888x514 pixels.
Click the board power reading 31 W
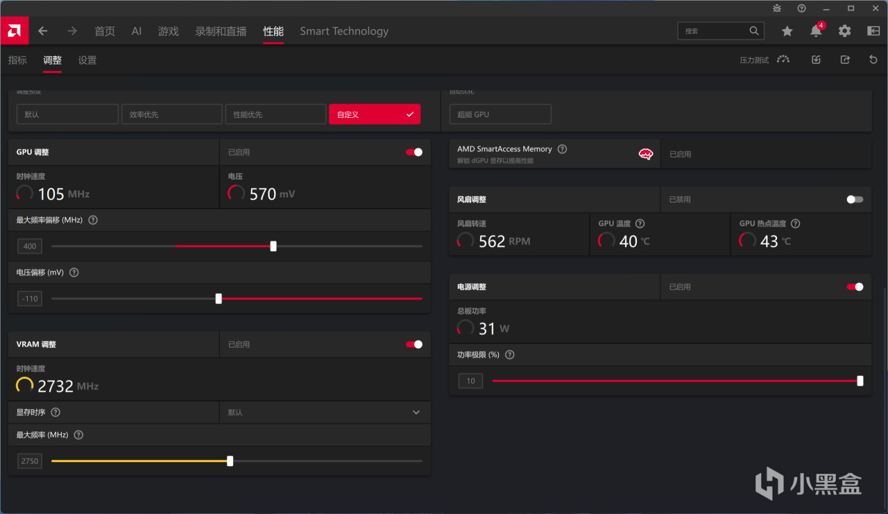(x=494, y=328)
